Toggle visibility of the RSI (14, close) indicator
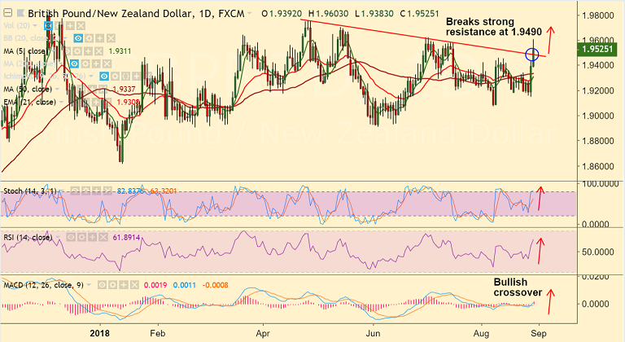The image size is (625, 342). pos(72,238)
